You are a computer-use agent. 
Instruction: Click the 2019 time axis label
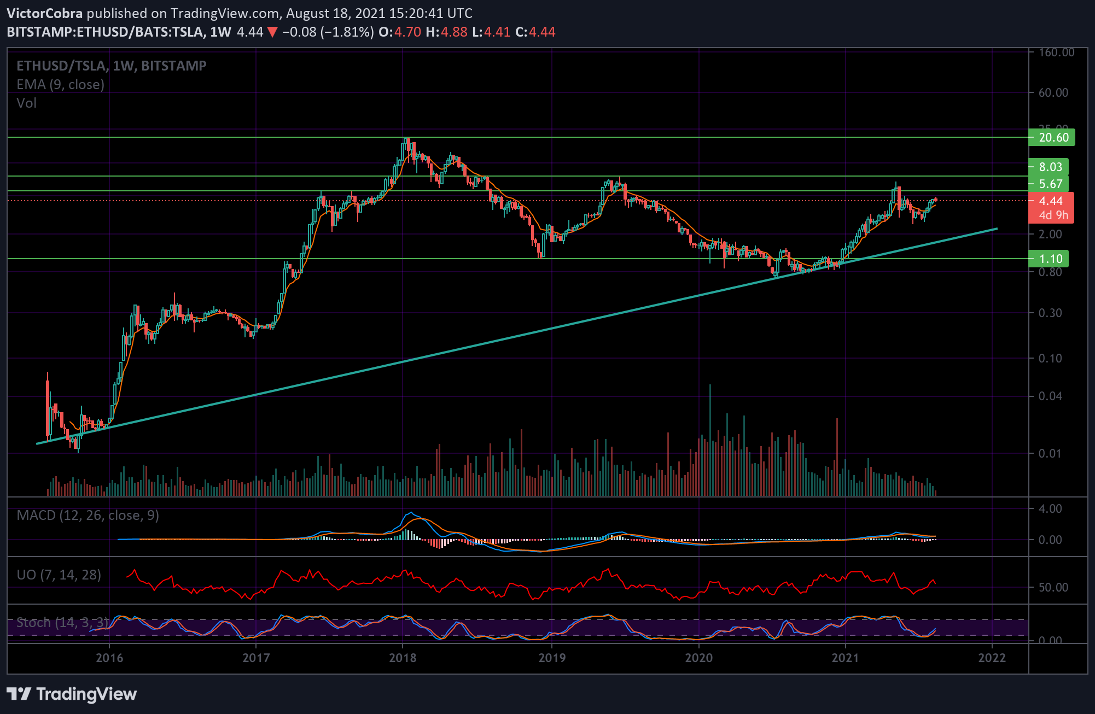point(552,658)
